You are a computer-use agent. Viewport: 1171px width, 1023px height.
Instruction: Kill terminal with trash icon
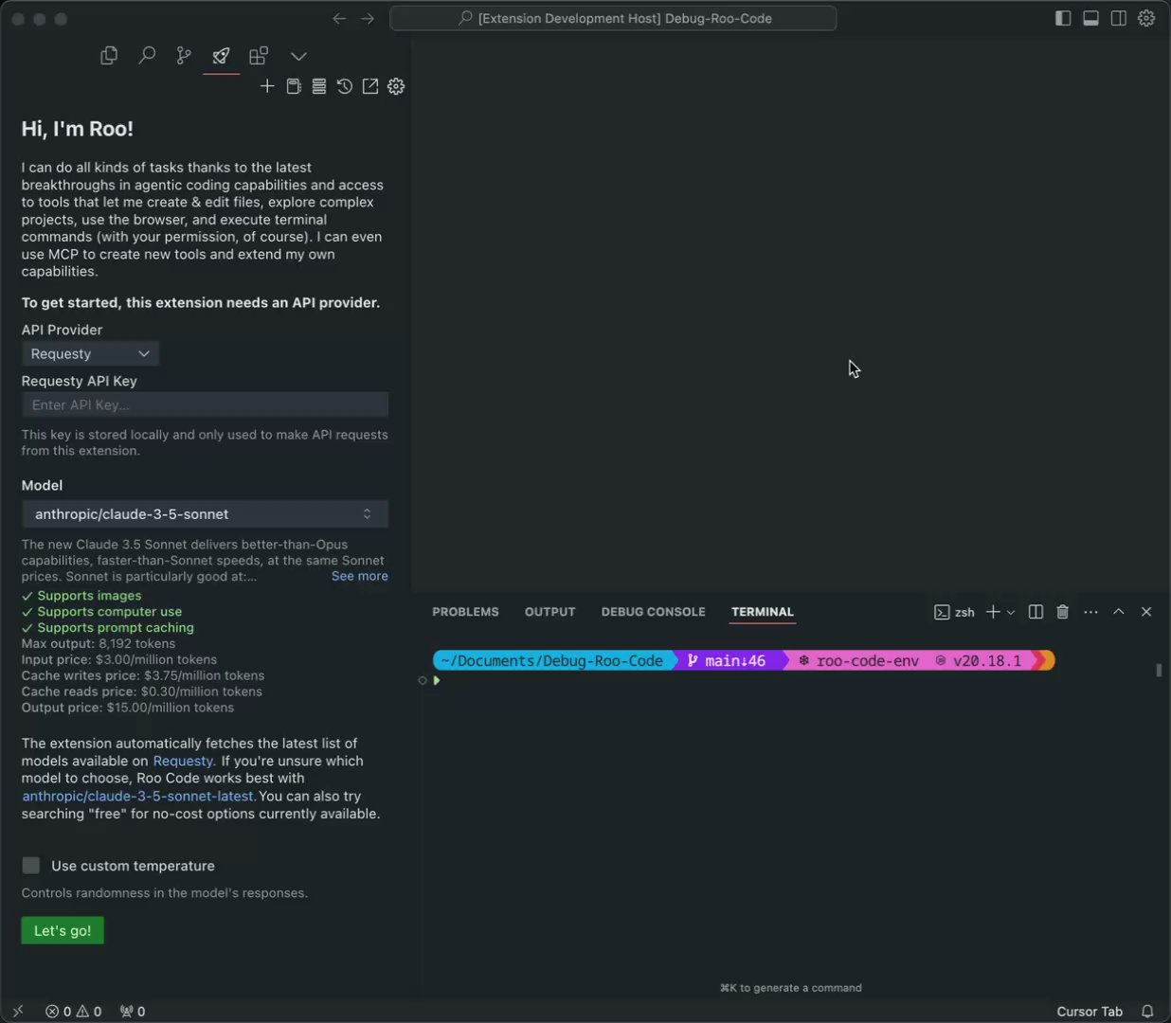(x=1063, y=612)
